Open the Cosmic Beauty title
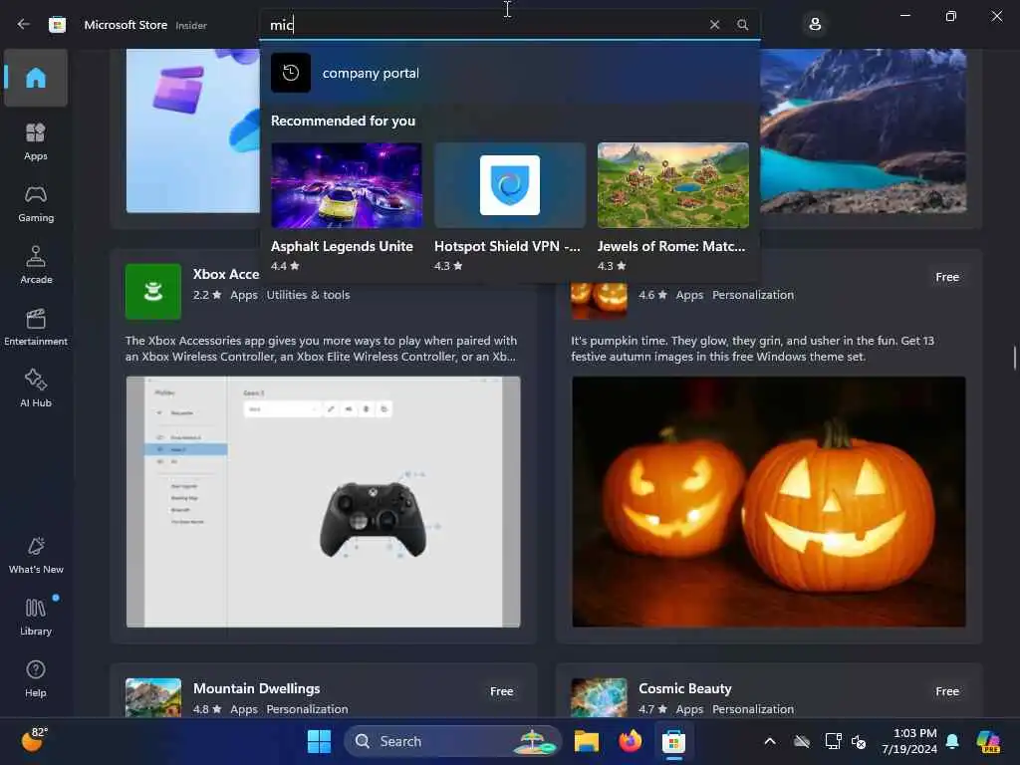This screenshot has height=765, width=1020. click(685, 688)
